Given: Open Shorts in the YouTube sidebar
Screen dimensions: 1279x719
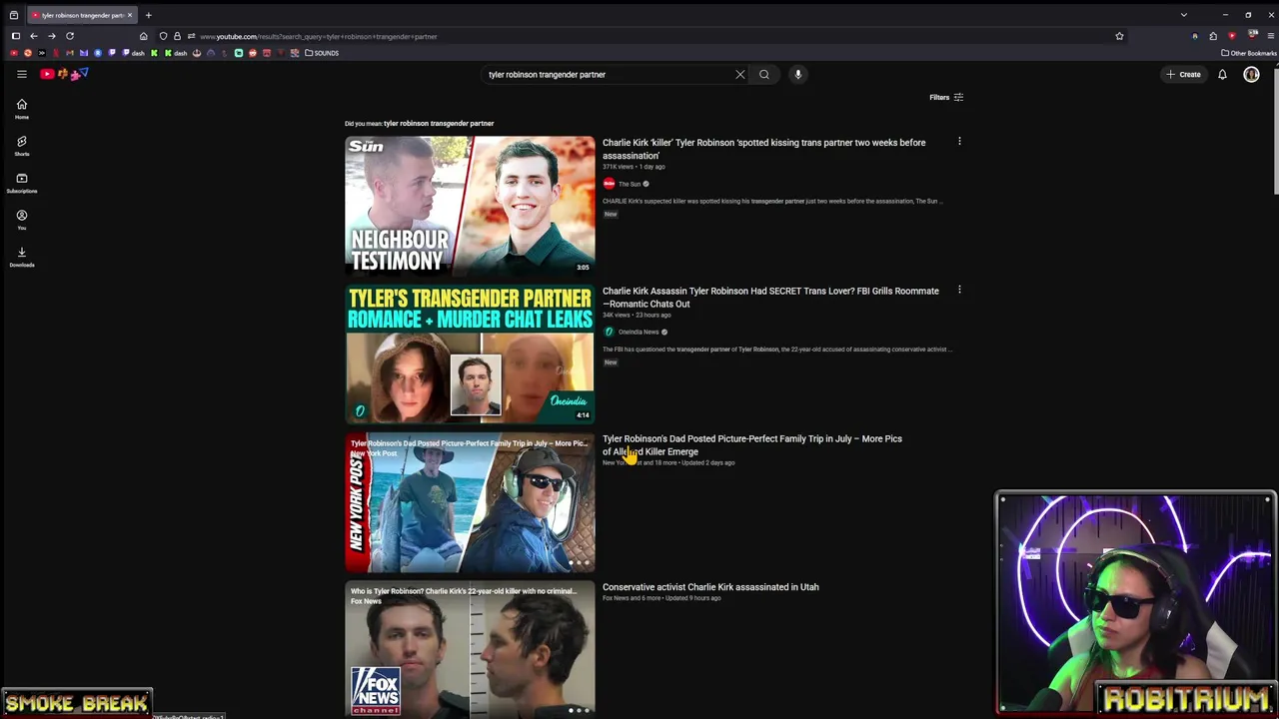Looking at the screenshot, I should [x=21, y=146].
